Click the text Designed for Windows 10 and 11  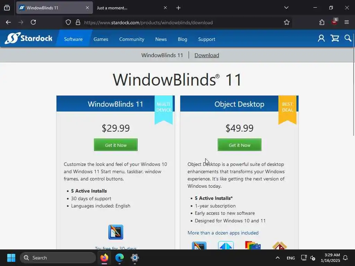230,221
